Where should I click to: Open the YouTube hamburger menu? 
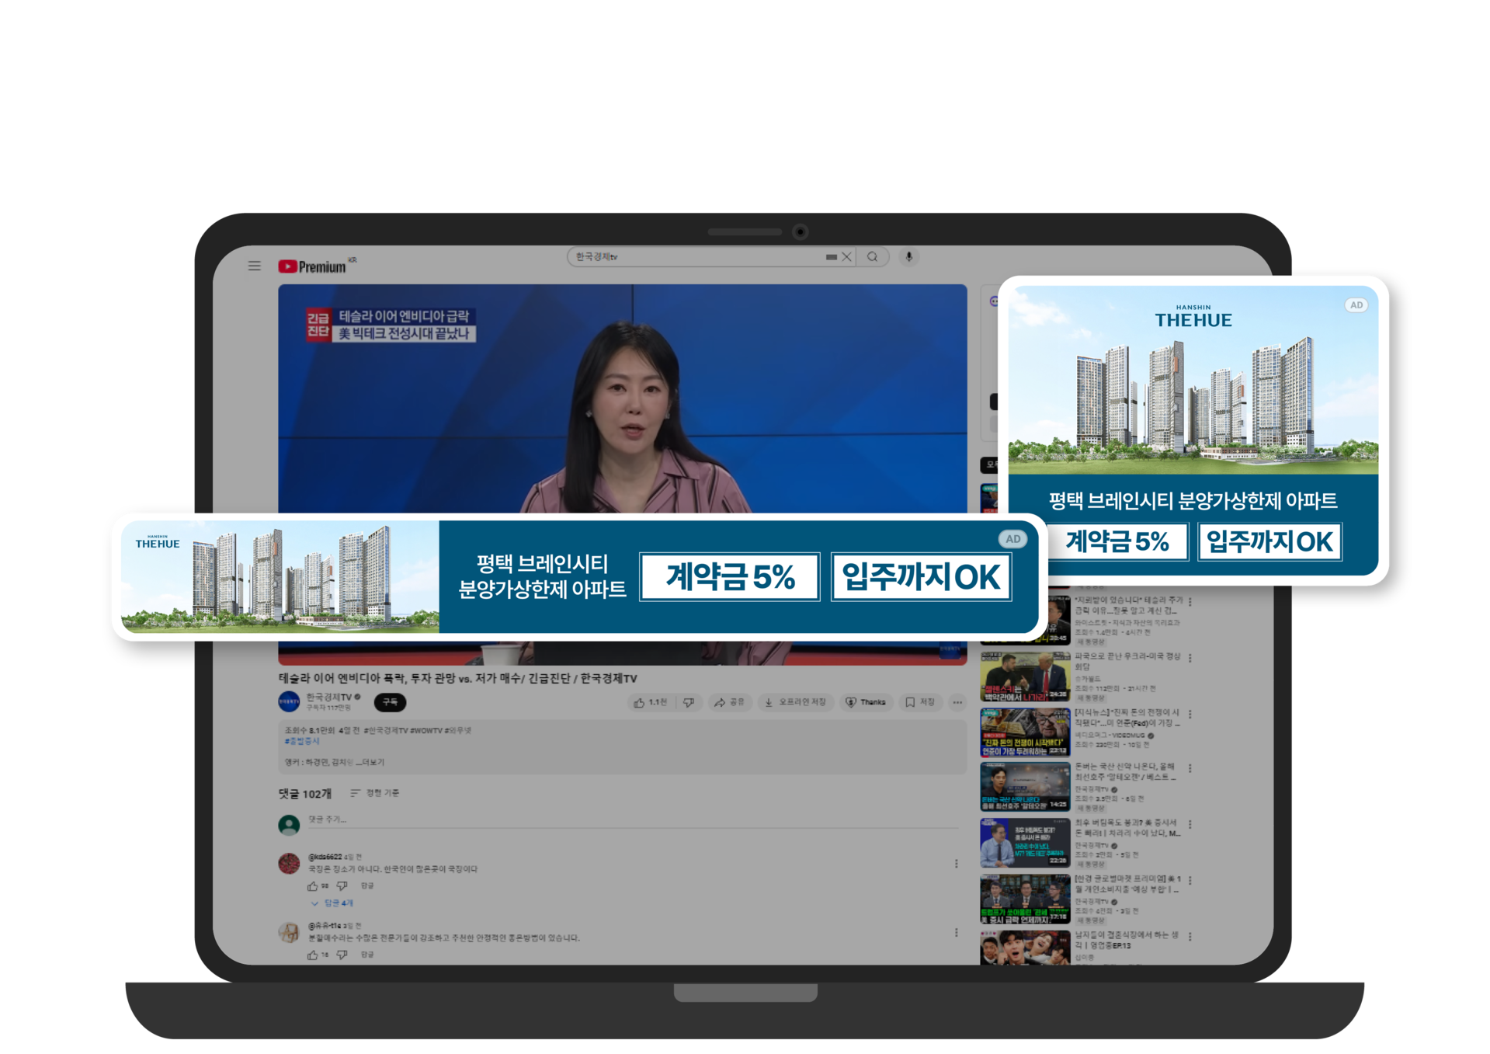pos(254,266)
